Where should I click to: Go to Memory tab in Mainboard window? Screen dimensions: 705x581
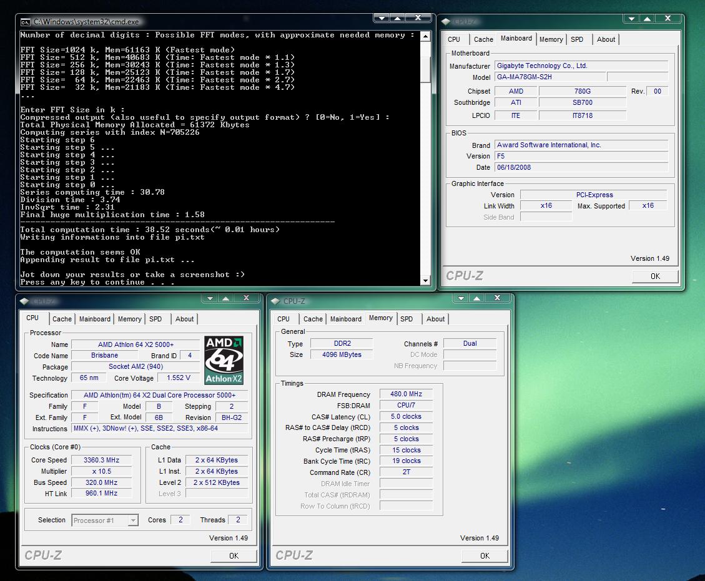coord(551,39)
